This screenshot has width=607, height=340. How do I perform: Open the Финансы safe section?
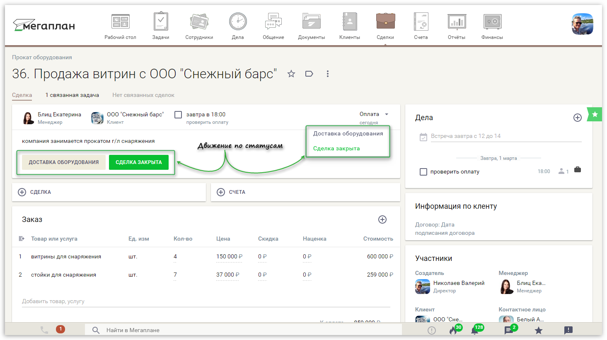tap(492, 27)
